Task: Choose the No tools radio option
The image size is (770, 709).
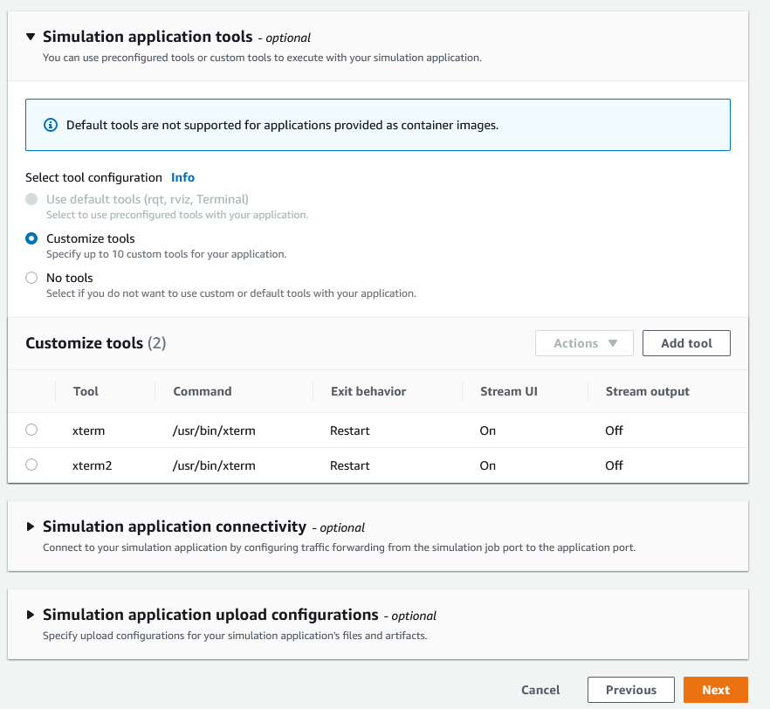Action: pyautogui.click(x=31, y=278)
